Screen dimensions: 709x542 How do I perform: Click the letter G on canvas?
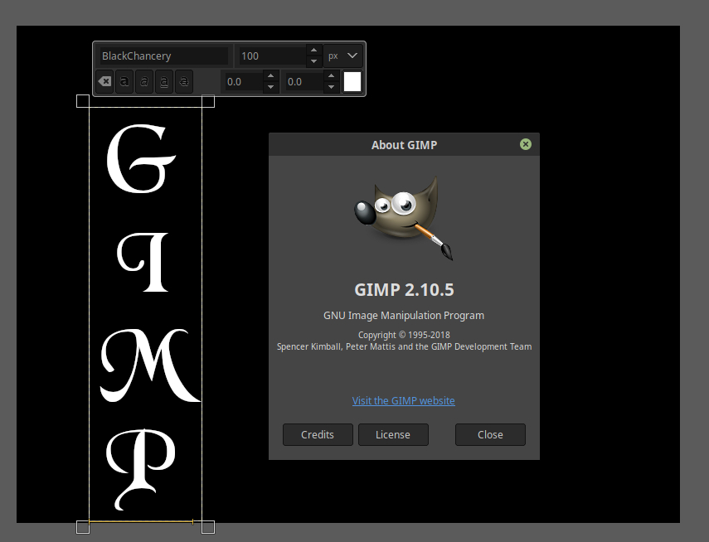point(141,158)
